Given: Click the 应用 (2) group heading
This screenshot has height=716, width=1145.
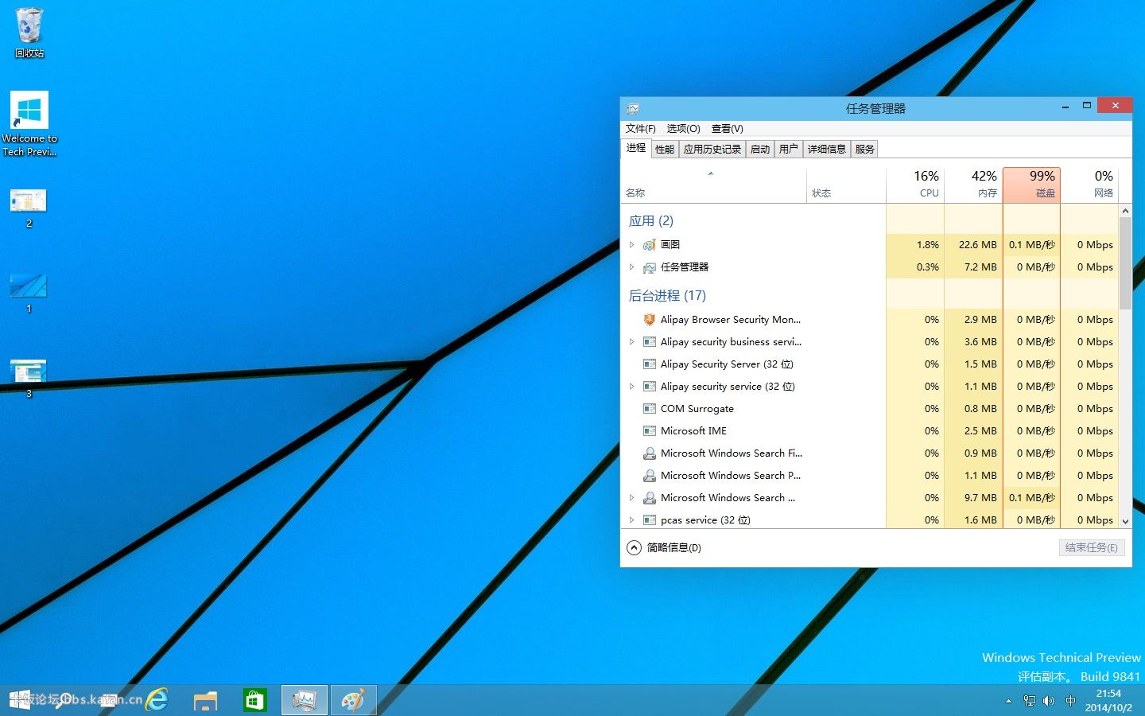Looking at the screenshot, I should pos(651,221).
